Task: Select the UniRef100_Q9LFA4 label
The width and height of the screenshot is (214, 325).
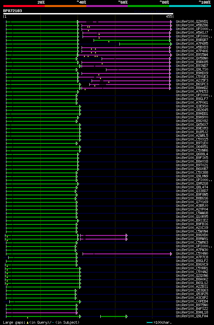Action: coord(192,316)
